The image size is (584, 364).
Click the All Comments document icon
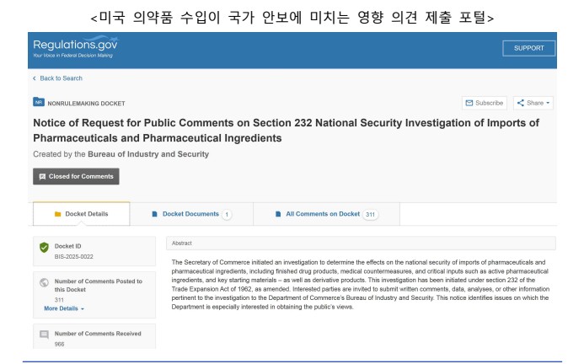coord(278,214)
